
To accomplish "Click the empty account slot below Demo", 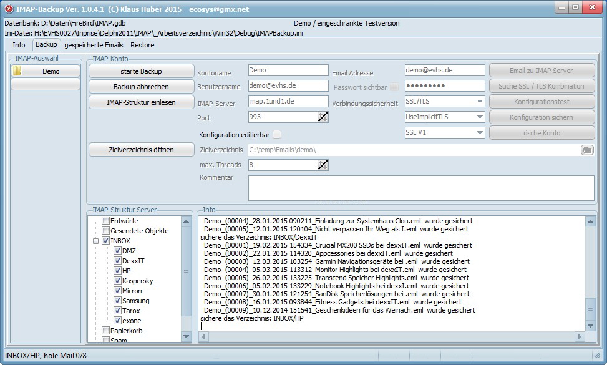I will pos(46,84).
